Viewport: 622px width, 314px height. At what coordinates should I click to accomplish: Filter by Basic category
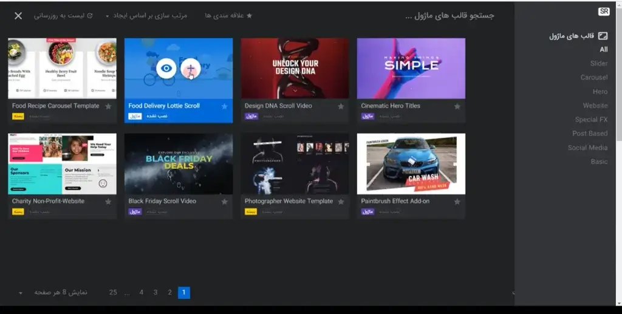[x=599, y=162]
